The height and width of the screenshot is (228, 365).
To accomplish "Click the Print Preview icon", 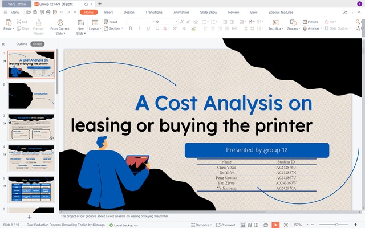I will tap(55, 12).
